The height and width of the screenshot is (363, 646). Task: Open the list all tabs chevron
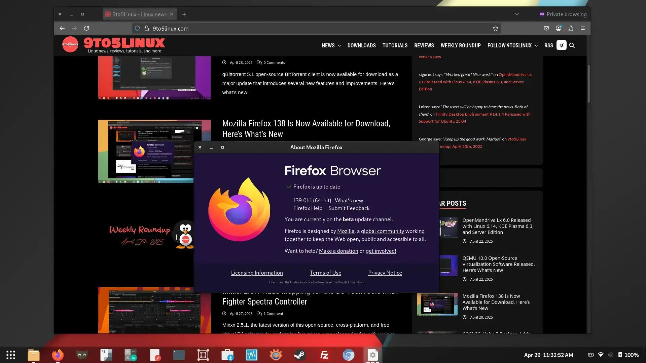coord(517,14)
